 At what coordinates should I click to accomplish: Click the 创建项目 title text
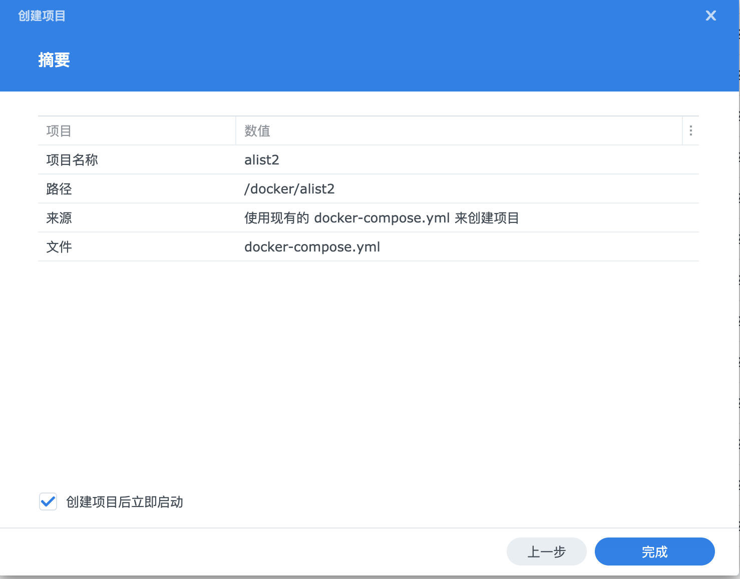coord(42,15)
